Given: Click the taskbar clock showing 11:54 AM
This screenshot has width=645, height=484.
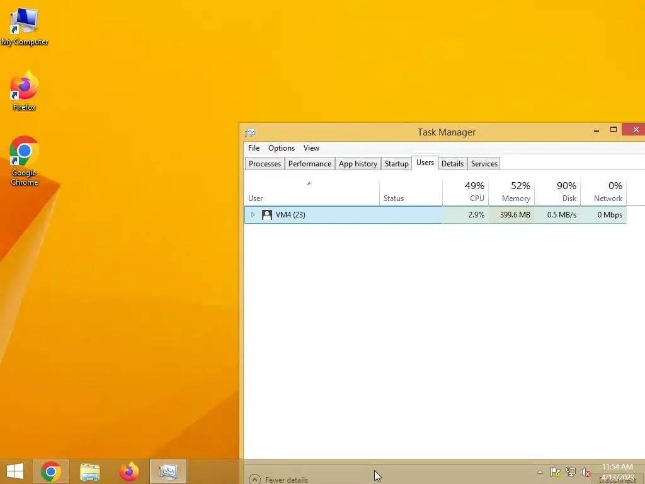Looking at the screenshot, I should [617, 472].
